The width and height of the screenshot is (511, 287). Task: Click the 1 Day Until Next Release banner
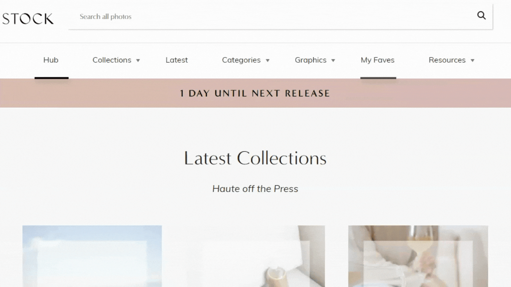255,93
